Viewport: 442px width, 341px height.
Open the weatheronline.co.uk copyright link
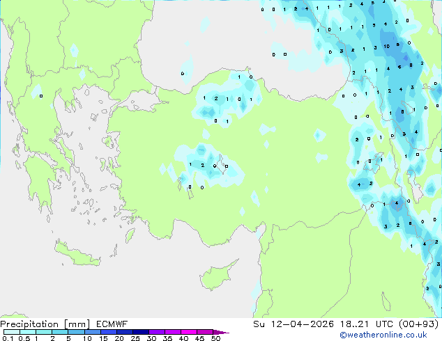pyautogui.click(x=383, y=335)
